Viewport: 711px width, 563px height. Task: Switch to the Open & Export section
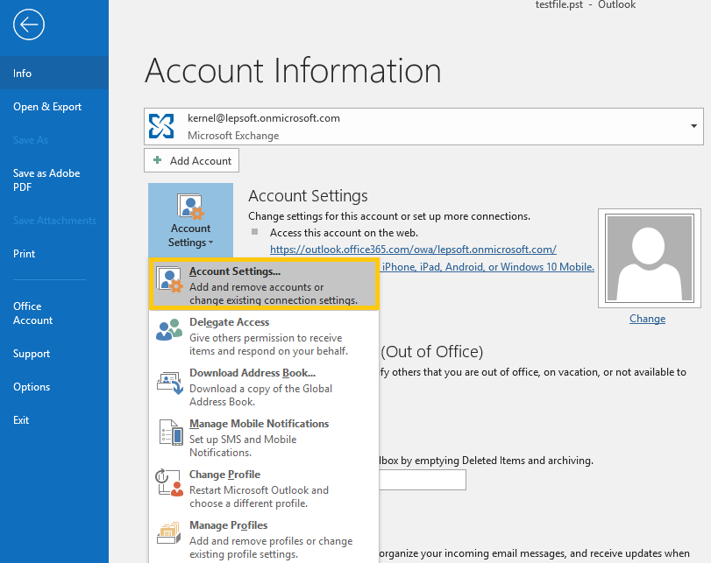pyautogui.click(x=46, y=106)
